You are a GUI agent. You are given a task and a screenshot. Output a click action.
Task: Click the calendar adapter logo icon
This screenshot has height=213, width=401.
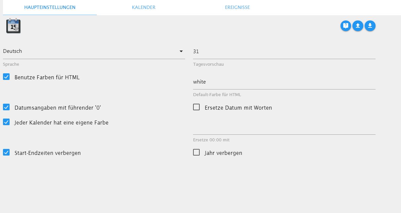13,26
